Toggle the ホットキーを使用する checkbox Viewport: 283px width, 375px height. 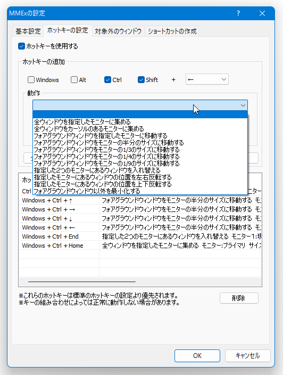click(48, 46)
